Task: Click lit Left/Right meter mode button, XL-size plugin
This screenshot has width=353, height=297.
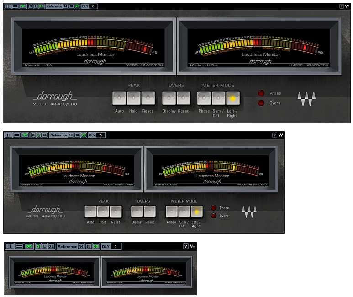Action: click(x=233, y=98)
